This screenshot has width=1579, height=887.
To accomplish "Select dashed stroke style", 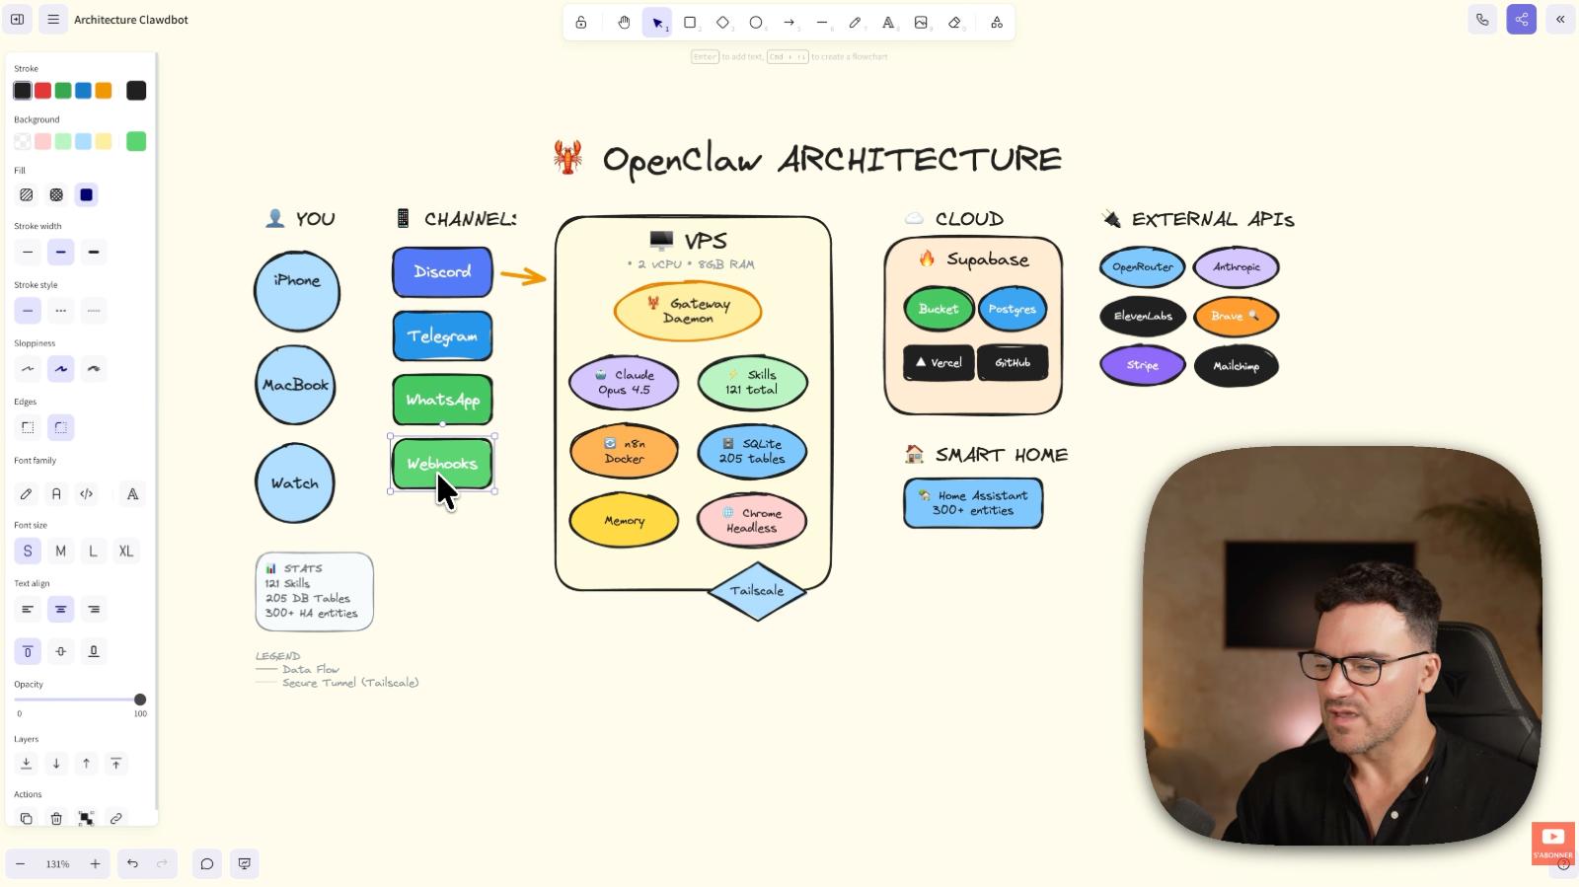I will [61, 311].
